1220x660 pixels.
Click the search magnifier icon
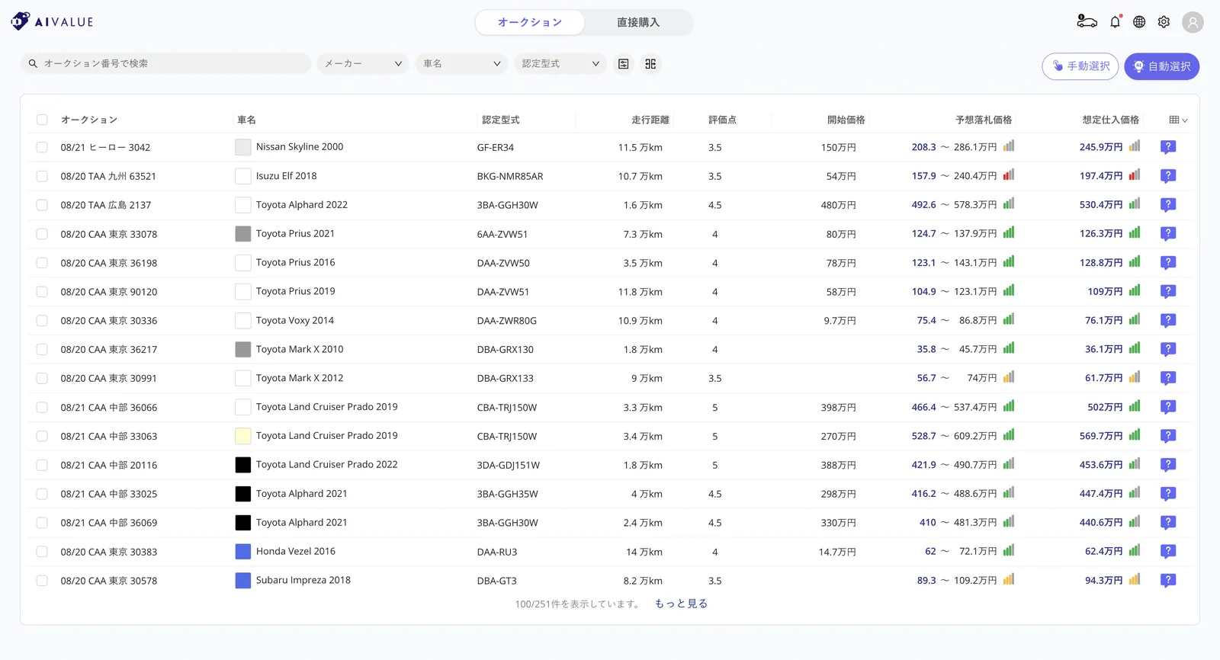(33, 64)
